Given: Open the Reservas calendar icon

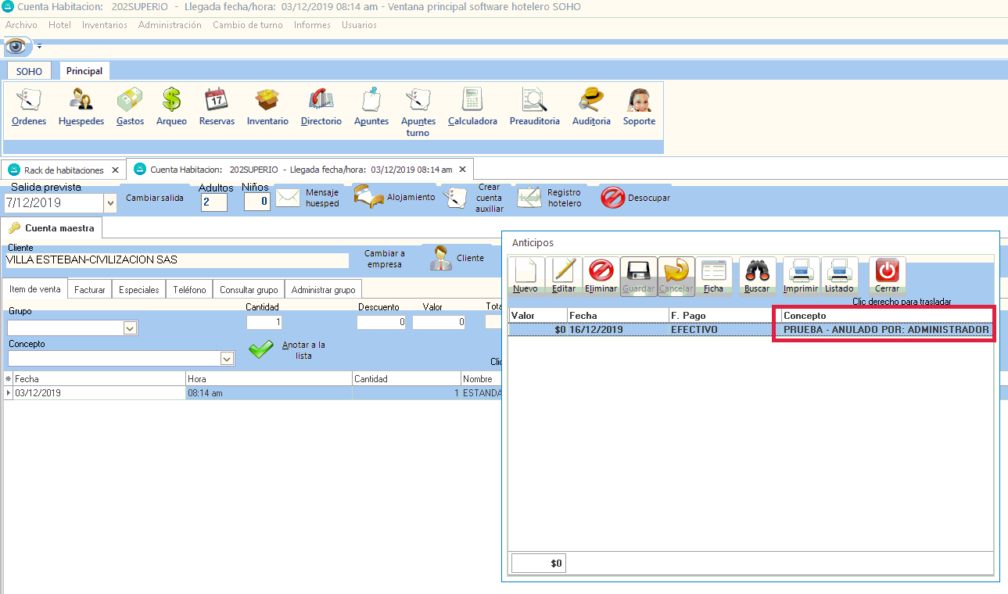Looking at the screenshot, I should 217,101.
